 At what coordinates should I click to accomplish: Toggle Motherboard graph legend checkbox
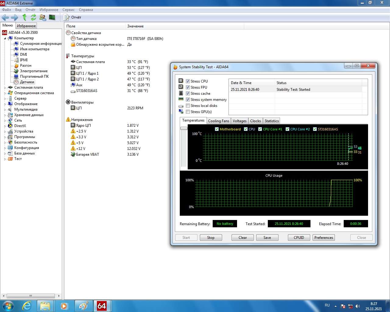pos(217,129)
